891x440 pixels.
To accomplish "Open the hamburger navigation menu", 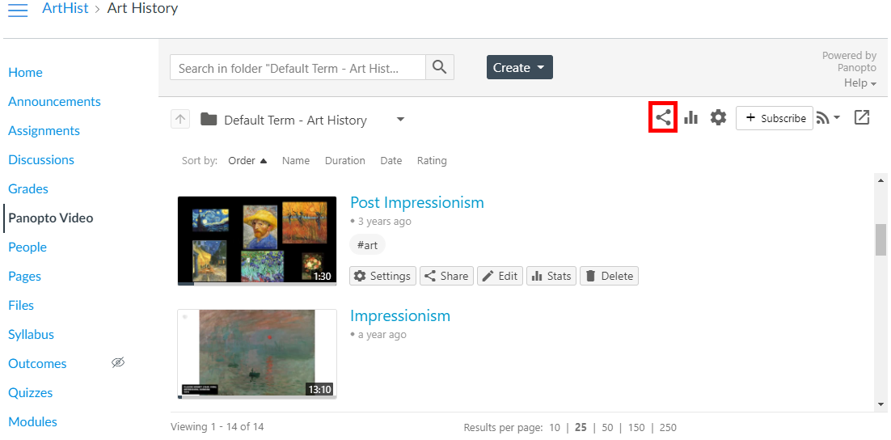I will (x=18, y=10).
